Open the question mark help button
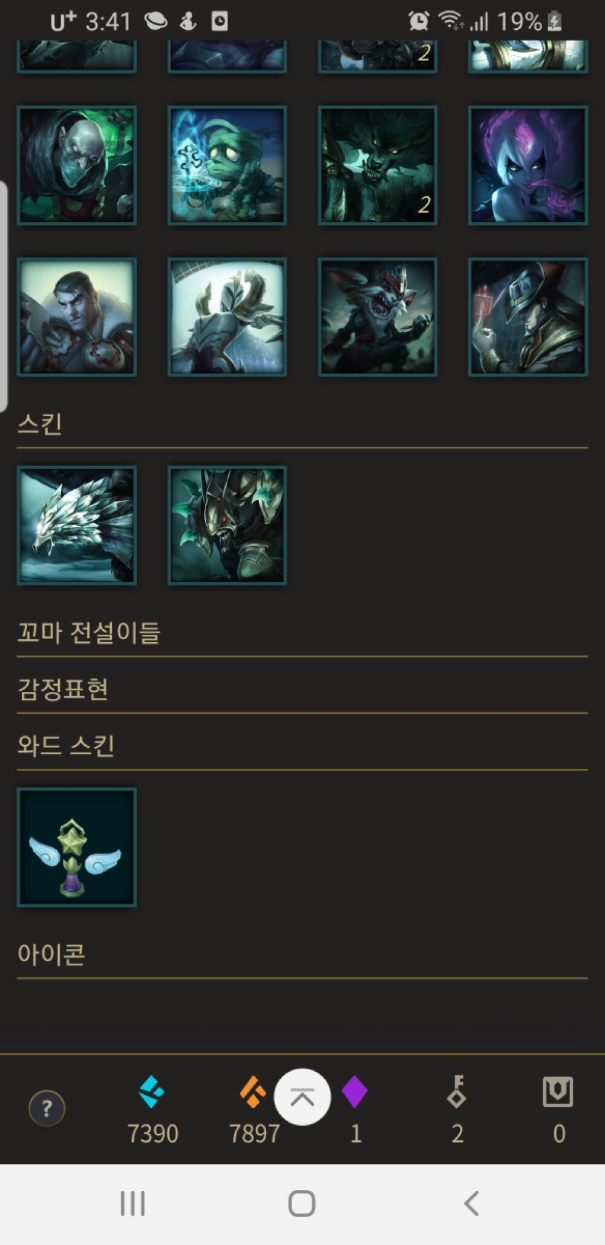The height and width of the screenshot is (1245, 605). pos(47,1108)
